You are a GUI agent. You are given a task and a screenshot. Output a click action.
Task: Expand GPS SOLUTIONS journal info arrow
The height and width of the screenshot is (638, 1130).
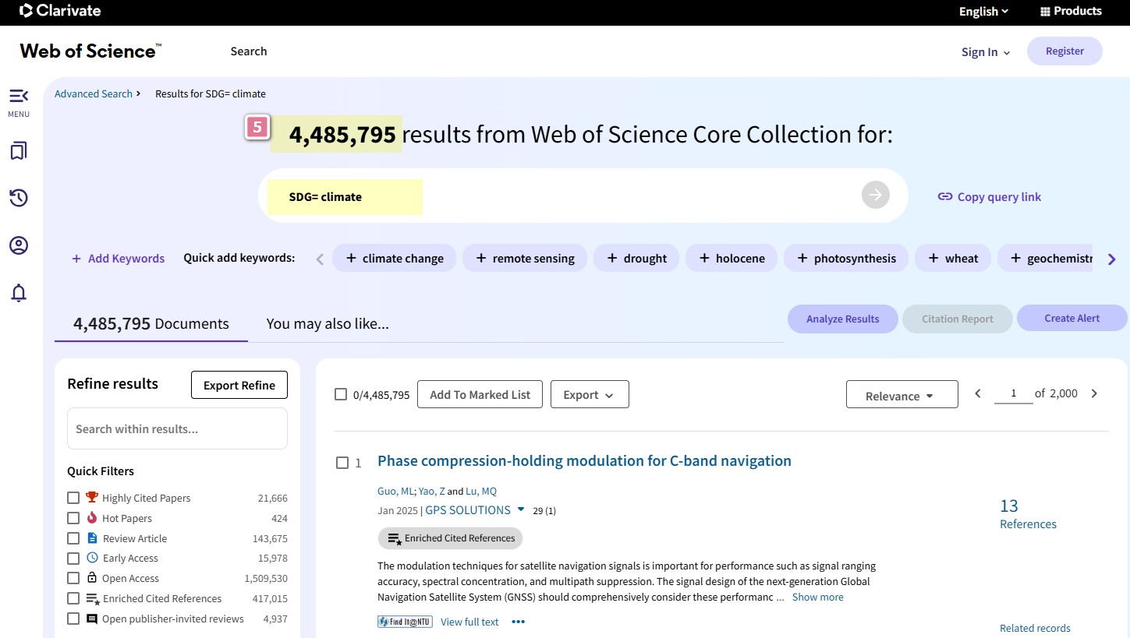[521, 509]
